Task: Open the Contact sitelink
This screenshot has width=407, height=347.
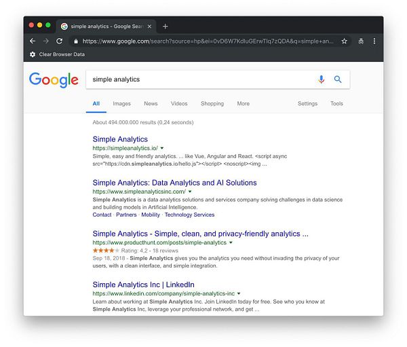Action: pos(102,215)
